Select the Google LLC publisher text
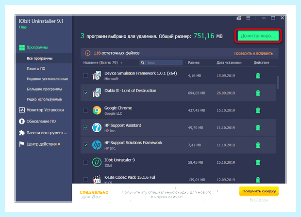The width and height of the screenshot is (301, 217). (113, 113)
